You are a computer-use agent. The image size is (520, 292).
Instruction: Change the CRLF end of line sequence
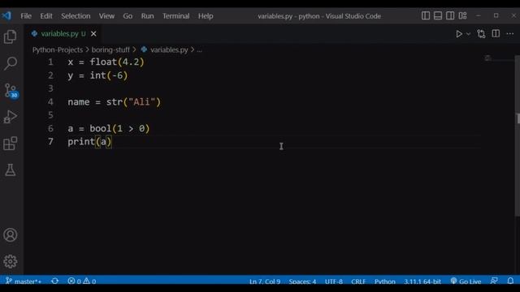(x=358, y=281)
